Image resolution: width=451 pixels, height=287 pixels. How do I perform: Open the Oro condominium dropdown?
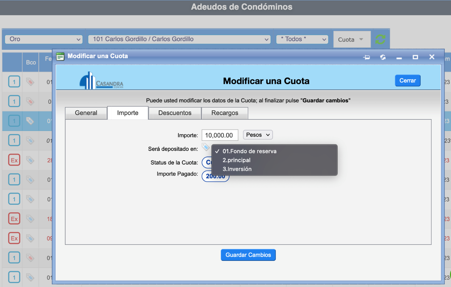tap(43, 39)
